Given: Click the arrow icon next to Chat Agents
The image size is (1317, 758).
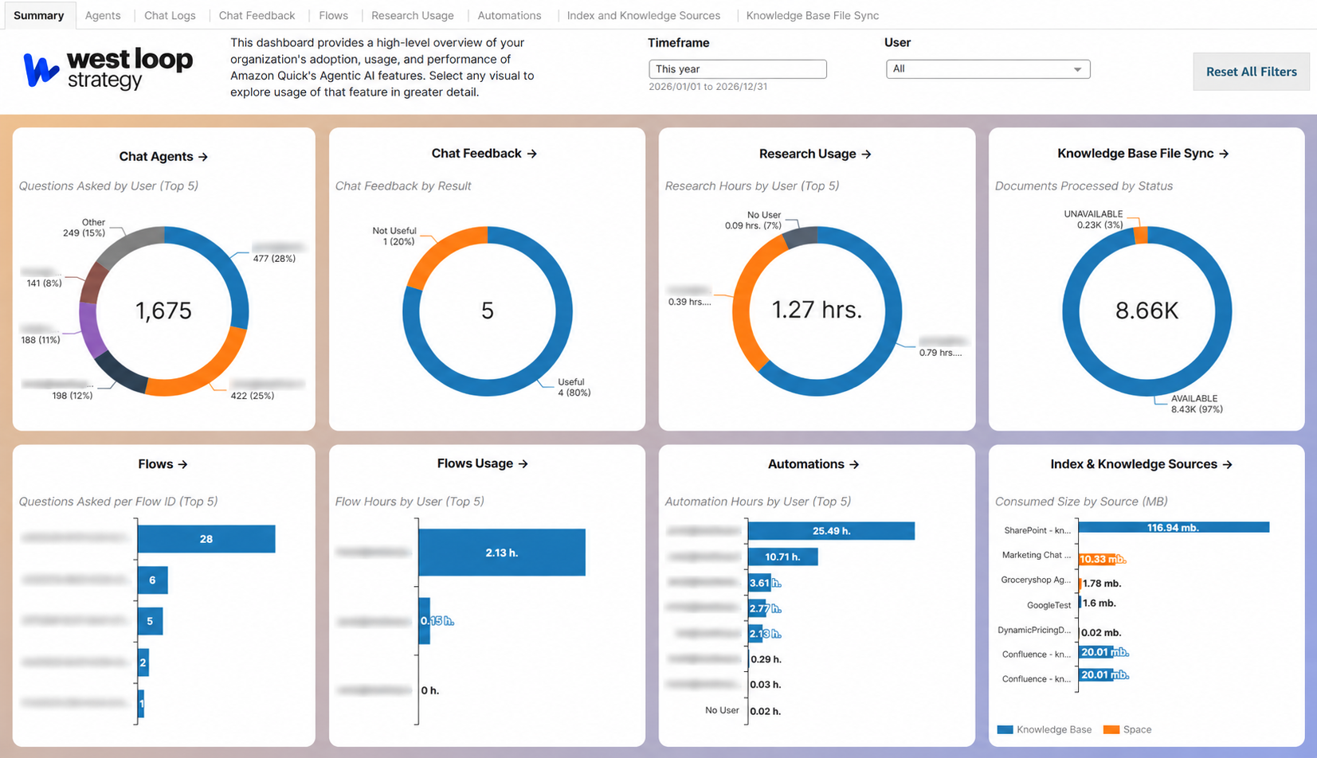Looking at the screenshot, I should coord(203,157).
